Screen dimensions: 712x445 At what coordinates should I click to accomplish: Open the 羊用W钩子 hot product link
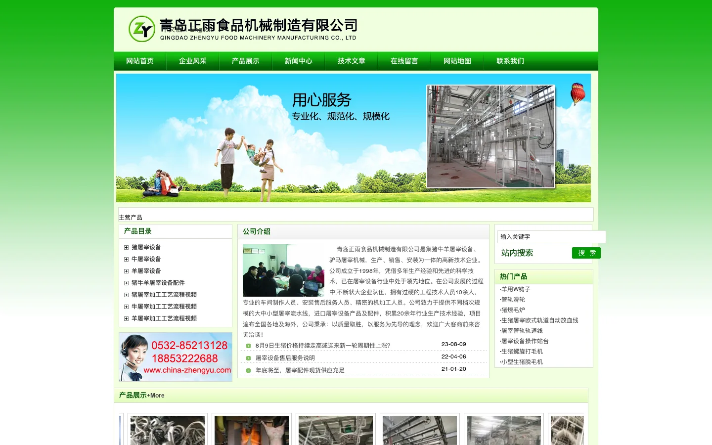515,289
